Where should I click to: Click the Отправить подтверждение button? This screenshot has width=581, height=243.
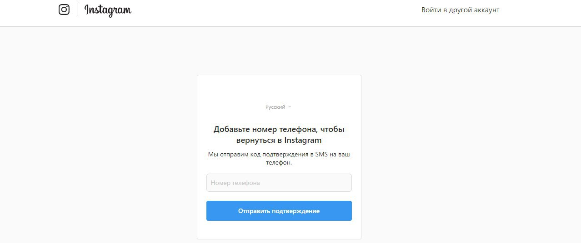coord(279,211)
